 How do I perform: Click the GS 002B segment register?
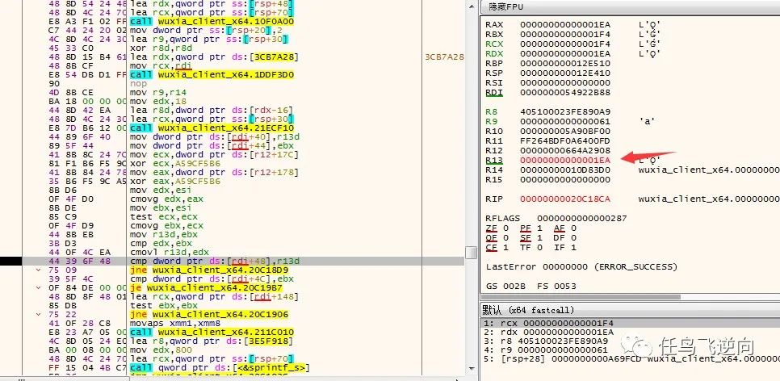[x=506, y=286]
